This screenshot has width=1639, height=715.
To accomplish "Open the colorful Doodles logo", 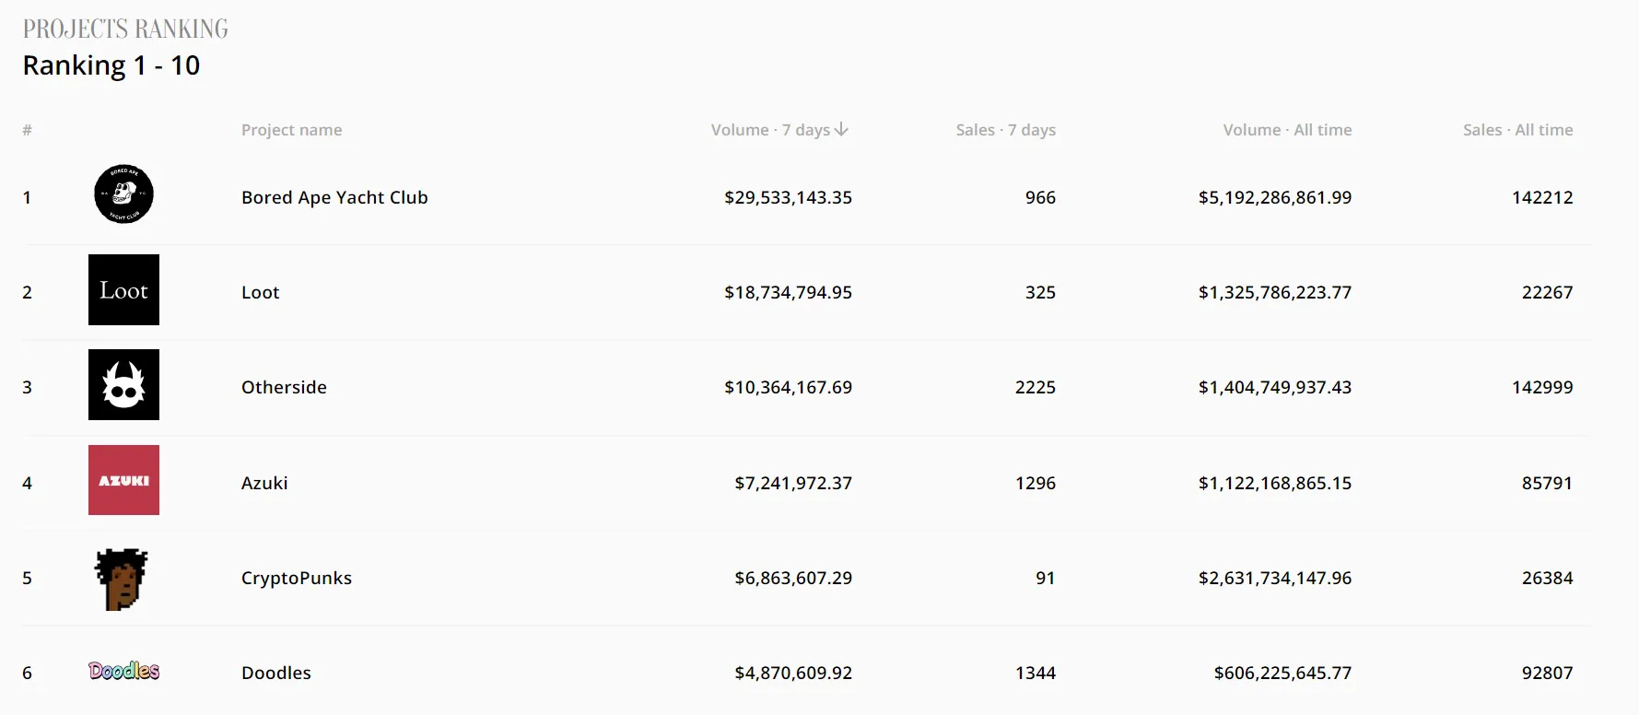I will [123, 671].
